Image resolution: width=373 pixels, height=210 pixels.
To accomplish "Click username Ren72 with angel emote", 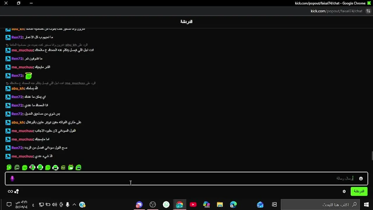I will (17, 76).
